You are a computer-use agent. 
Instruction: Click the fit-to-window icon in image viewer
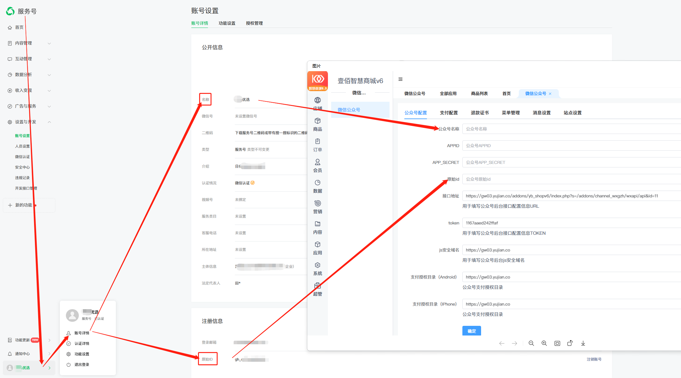[557, 343]
